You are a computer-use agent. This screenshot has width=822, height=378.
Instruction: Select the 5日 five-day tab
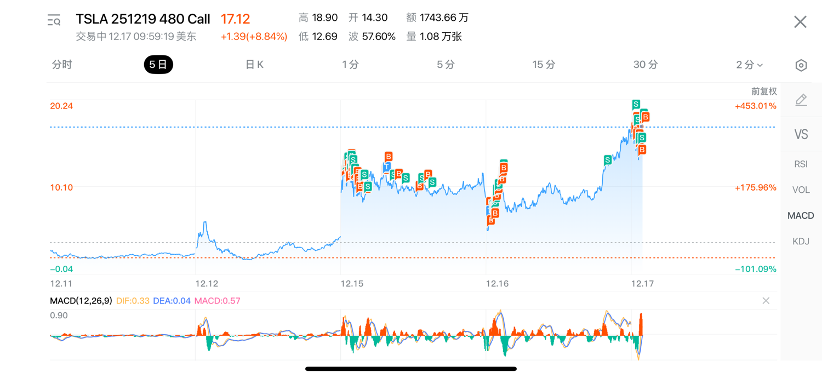pyautogui.click(x=158, y=65)
